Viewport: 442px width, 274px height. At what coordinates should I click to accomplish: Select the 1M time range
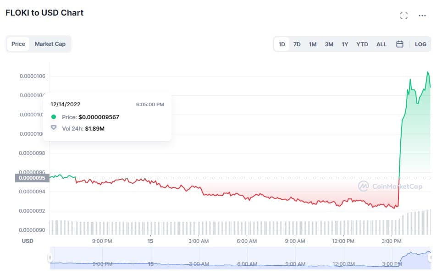coord(313,44)
